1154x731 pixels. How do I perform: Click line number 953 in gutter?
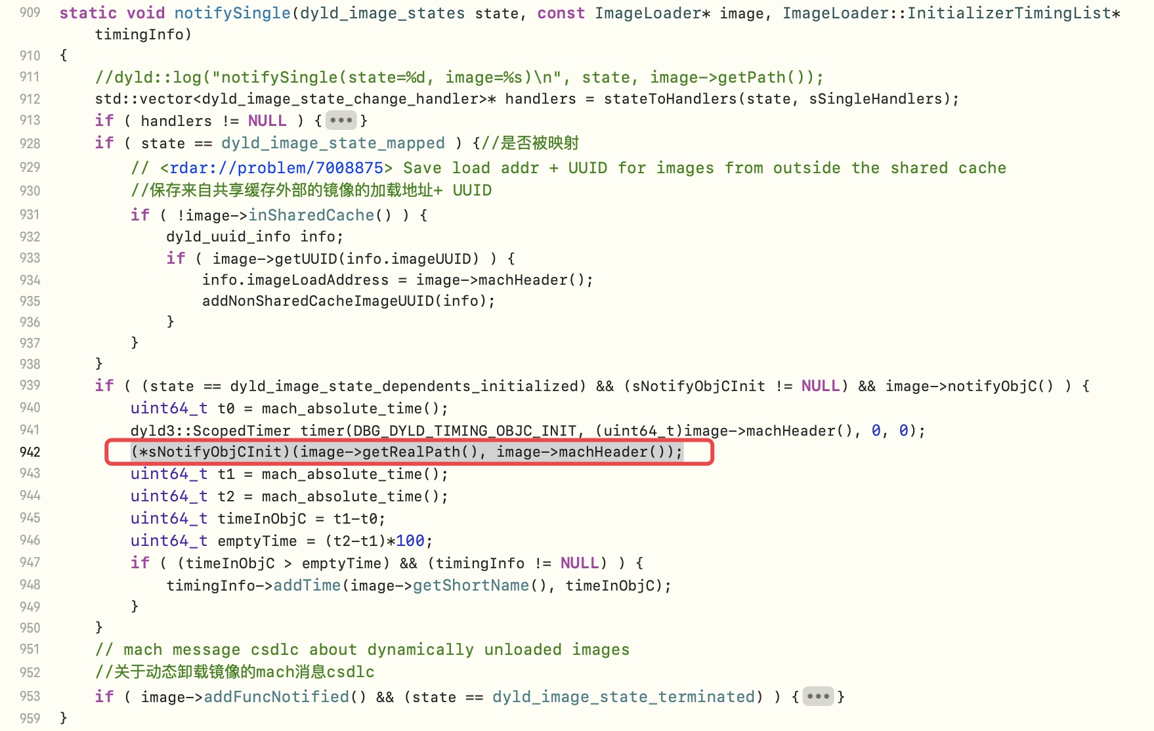(30, 696)
